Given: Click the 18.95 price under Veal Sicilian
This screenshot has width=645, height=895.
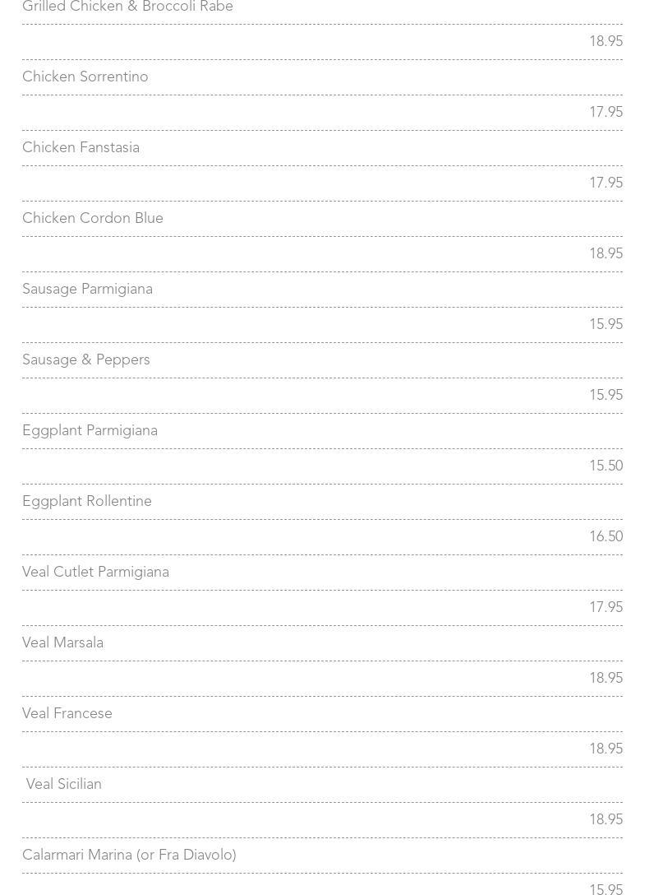Looking at the screenshot, I should pyautogui.click(x=606, y=820).
